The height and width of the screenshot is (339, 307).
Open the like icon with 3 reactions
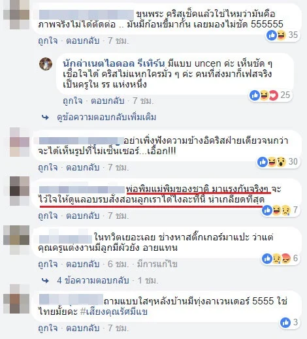[289, 323]
